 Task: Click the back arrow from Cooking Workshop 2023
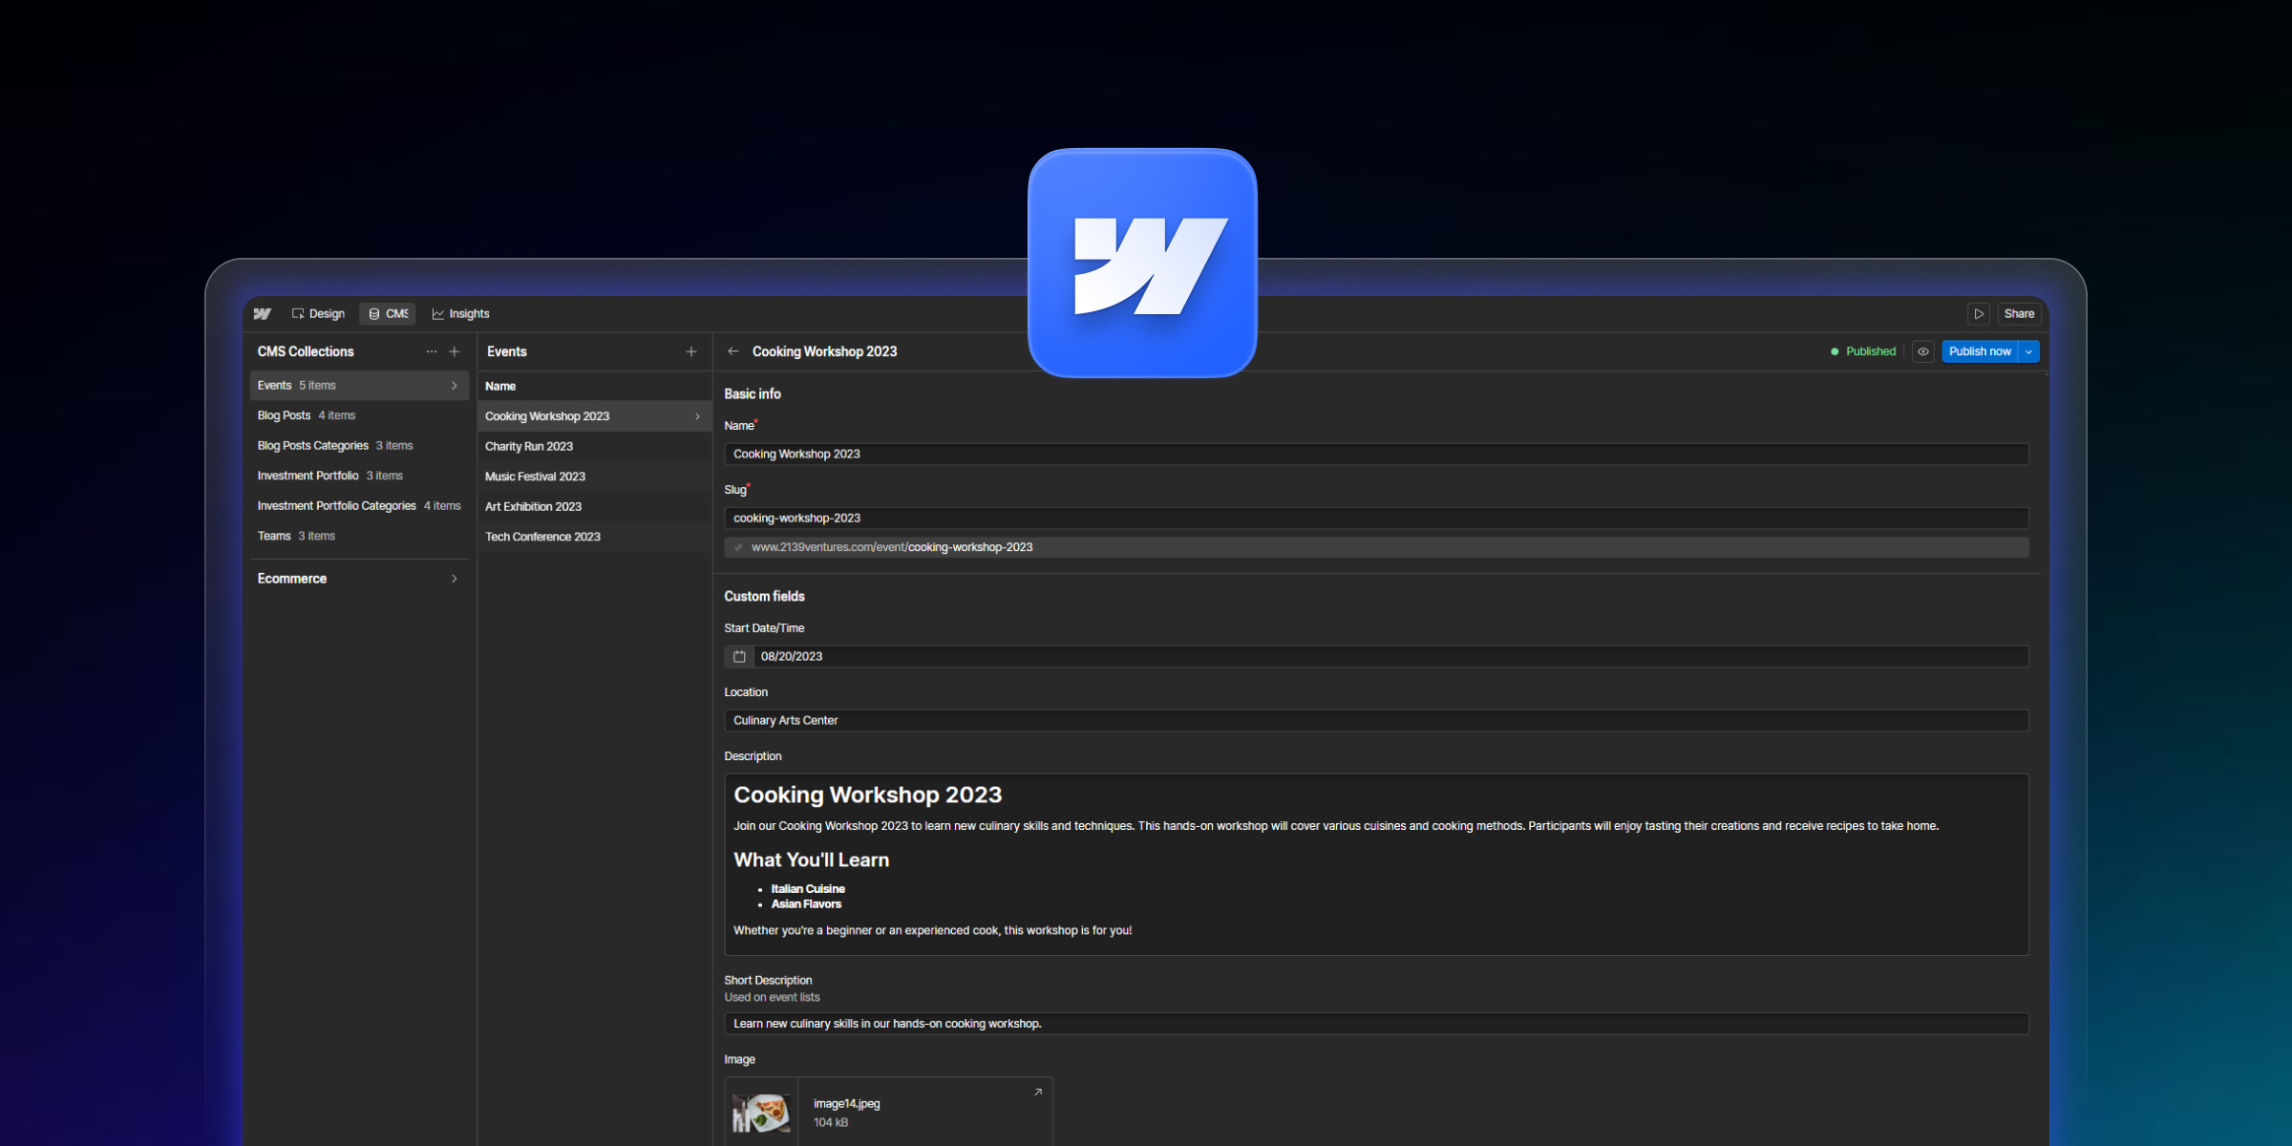(x=733, y=351)
